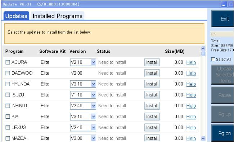234x142 pixels.
Task: Open INFINITI version dropdown V2.40
Action: 83,106
